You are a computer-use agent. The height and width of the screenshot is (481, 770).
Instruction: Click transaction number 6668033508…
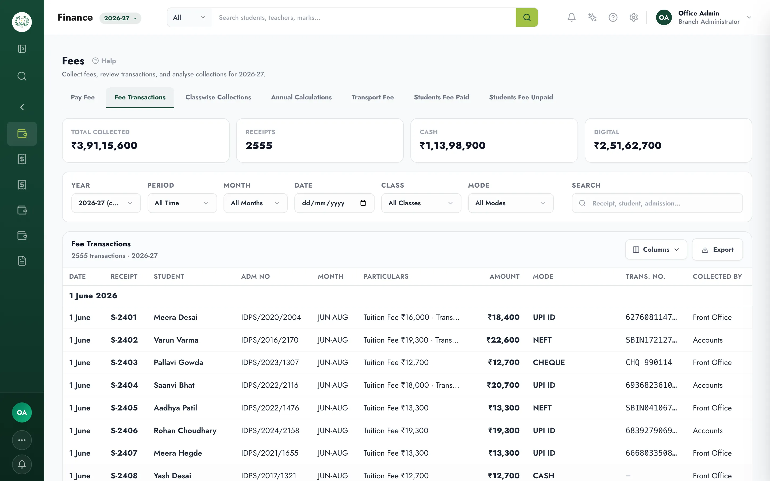pos(651,453)
